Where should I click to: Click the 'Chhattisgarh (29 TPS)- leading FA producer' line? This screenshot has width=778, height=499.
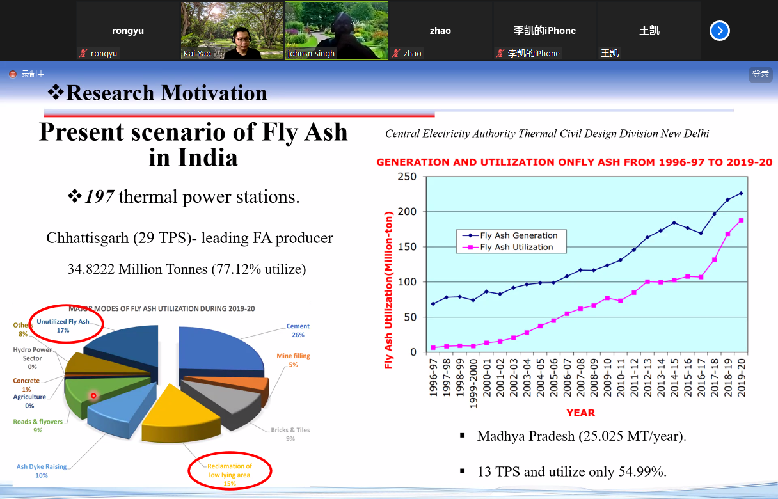point(190,238)
